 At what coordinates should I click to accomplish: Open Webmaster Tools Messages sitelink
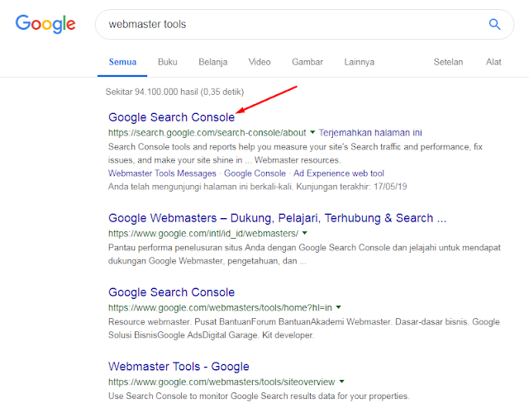pyautogui.click(x=162, y=173)
